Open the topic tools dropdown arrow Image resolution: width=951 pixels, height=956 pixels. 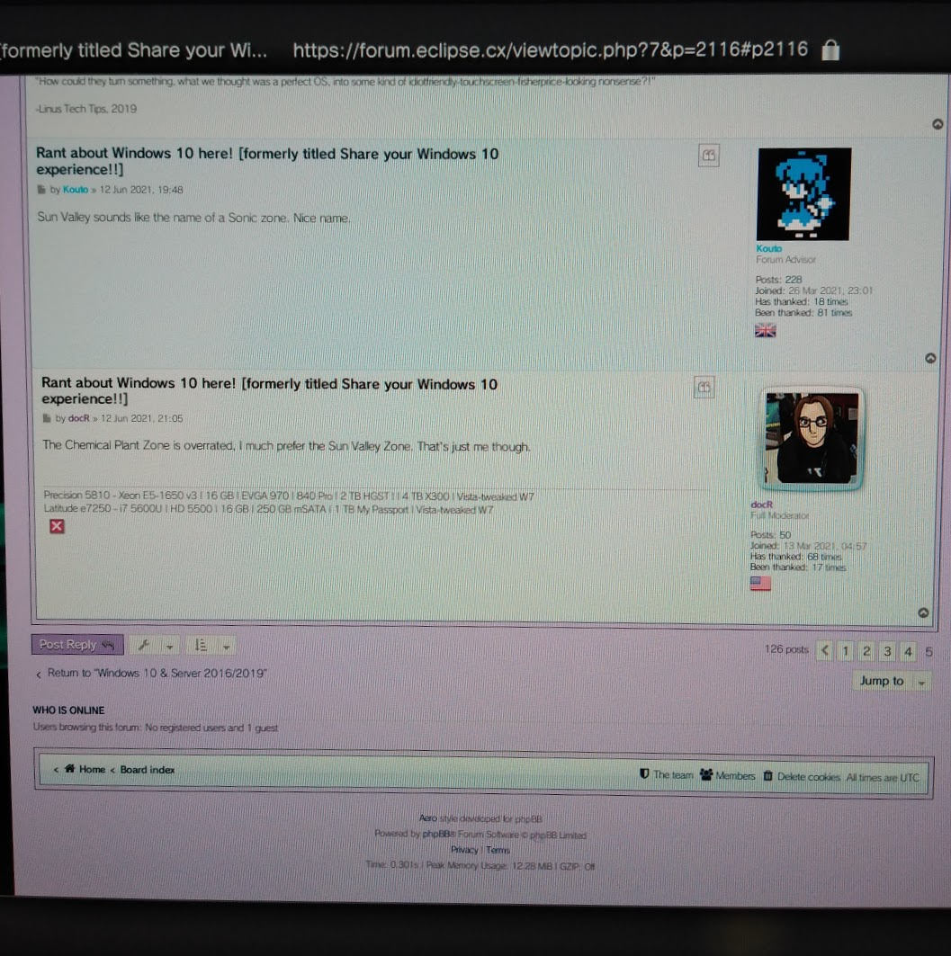pos(169,647)
